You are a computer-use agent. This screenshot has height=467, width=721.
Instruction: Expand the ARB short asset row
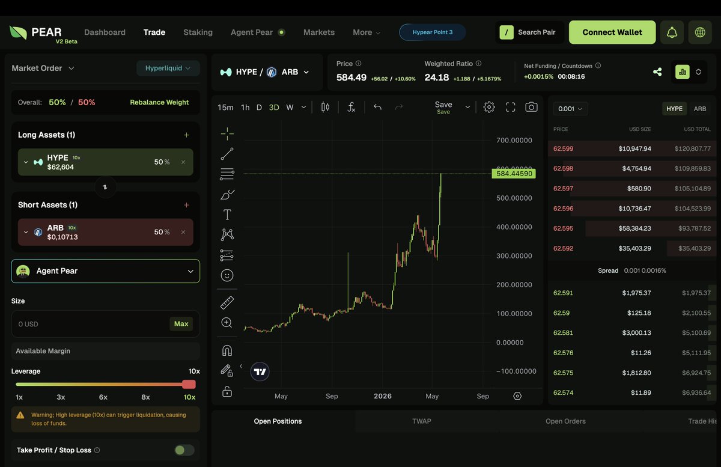pyautogui.click(x=26, y=232)
